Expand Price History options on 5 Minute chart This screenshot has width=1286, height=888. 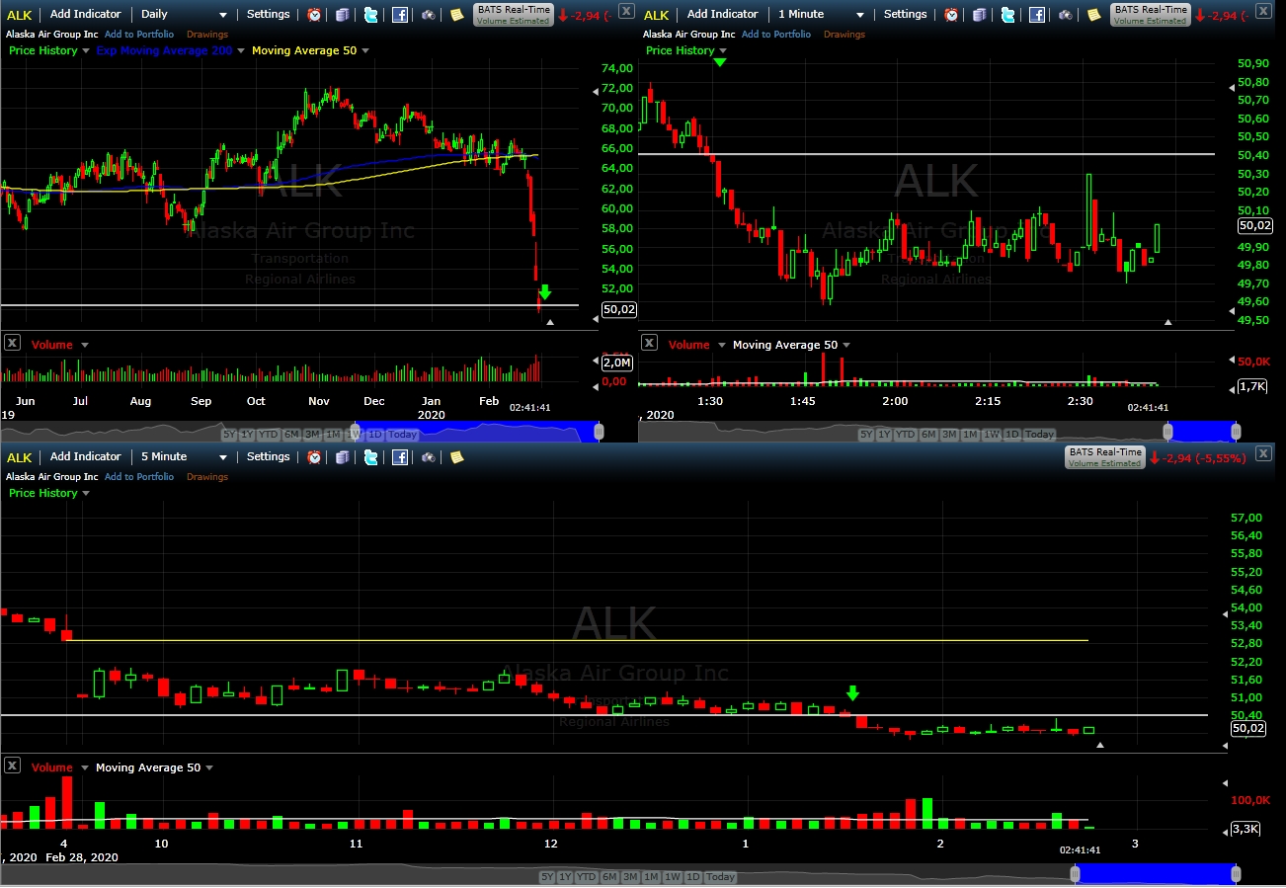(x=86, y=493)
